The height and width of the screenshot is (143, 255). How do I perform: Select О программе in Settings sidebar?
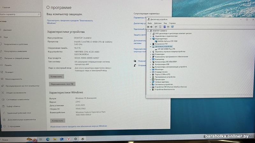[x=14, y=126]
